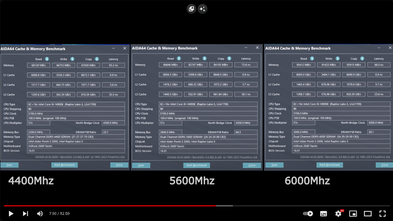The width and height of the screenshot is (393, 221).
Task: Close the DDR5-5600 AIDA64 window via X
Action: (x=257, y=48)
